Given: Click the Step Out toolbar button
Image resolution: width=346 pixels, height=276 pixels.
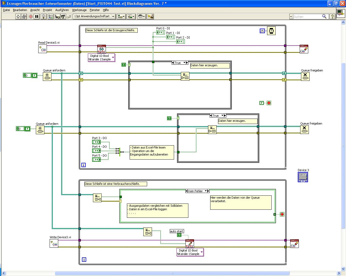Looking at the screenshot, I should (69, 16).
